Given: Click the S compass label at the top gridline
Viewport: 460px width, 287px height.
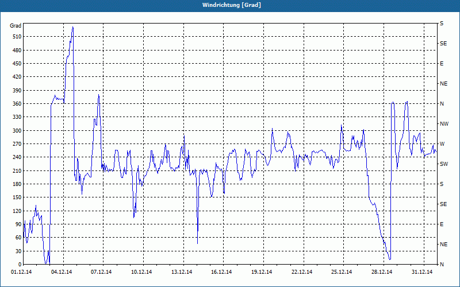Looking at the screenshot, I should tap(442, 24).
